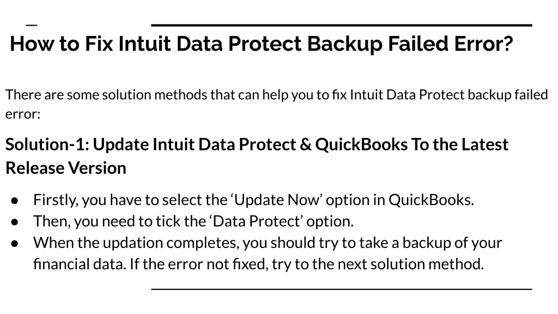This screenshot has height=314, width=558.
Task: Click the first bullet point marker
Action: click(15, 201)
